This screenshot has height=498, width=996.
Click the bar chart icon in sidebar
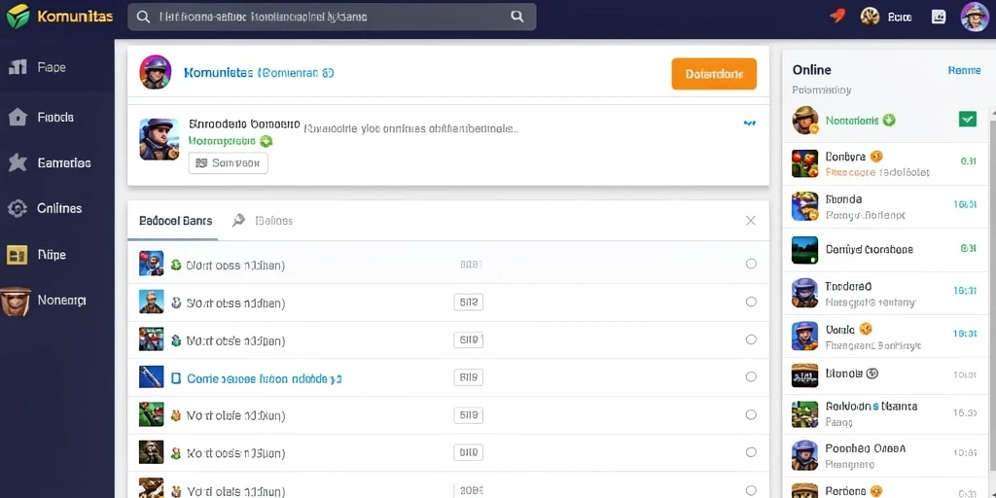point(18,67)
